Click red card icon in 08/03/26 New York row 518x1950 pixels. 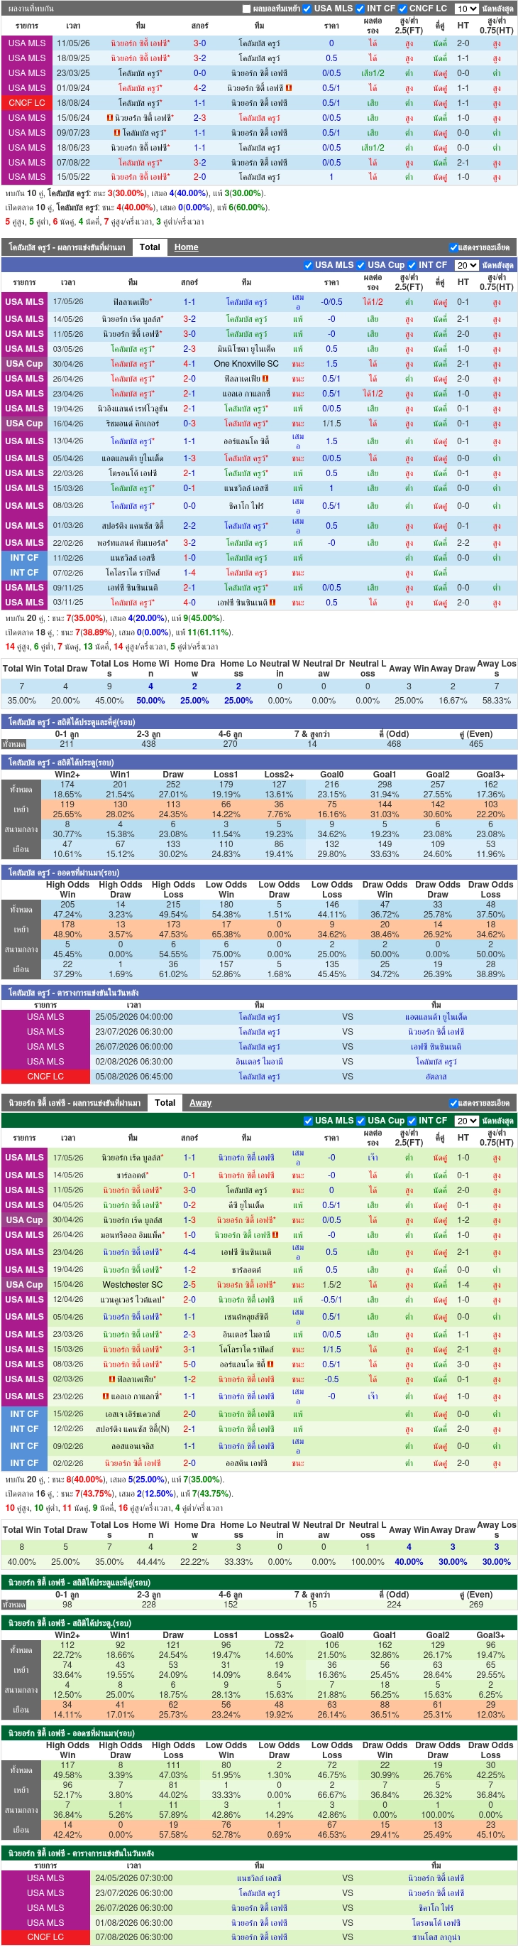pyautogui.click(x=271, y=1364)
